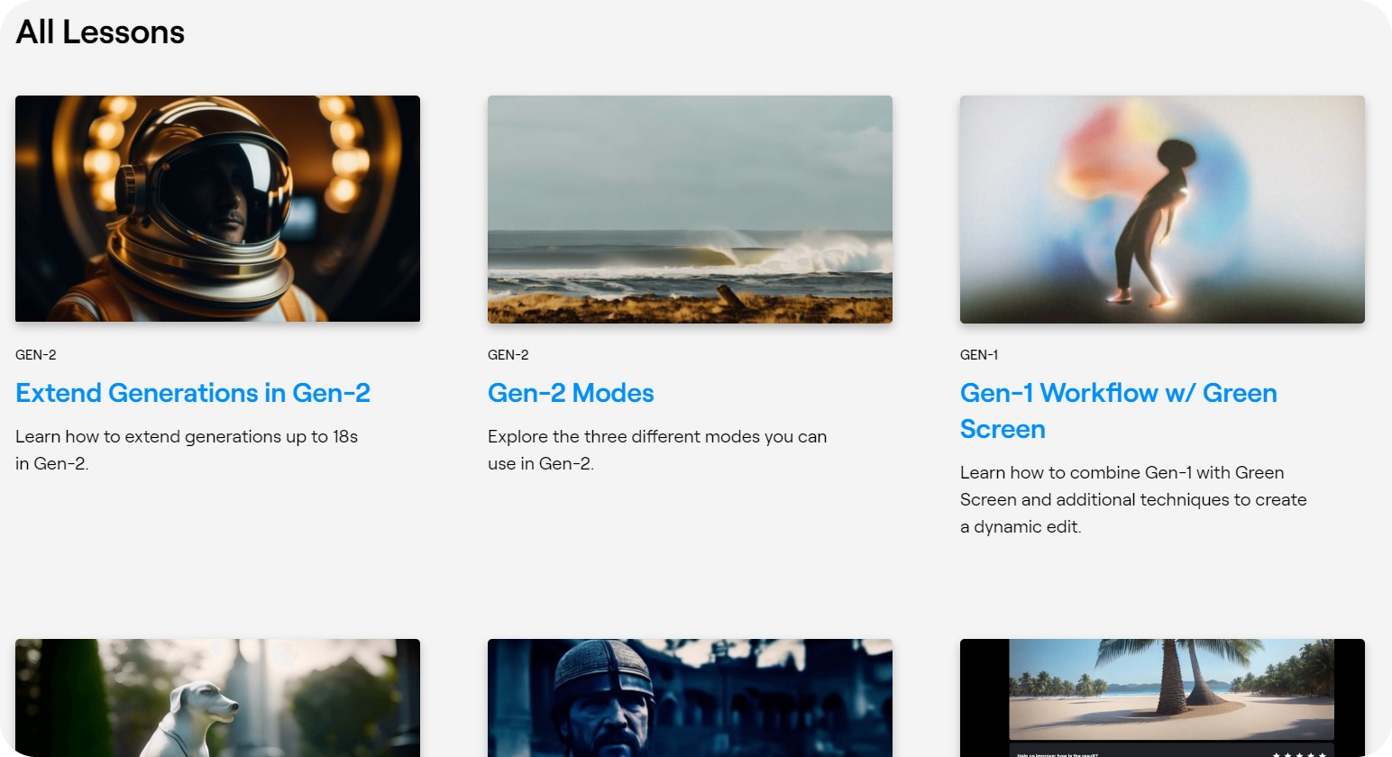This screenshot has height=757, width=1392.
Task: Open the Gen-2 Modes lesson link
Action: click(571, 393)
